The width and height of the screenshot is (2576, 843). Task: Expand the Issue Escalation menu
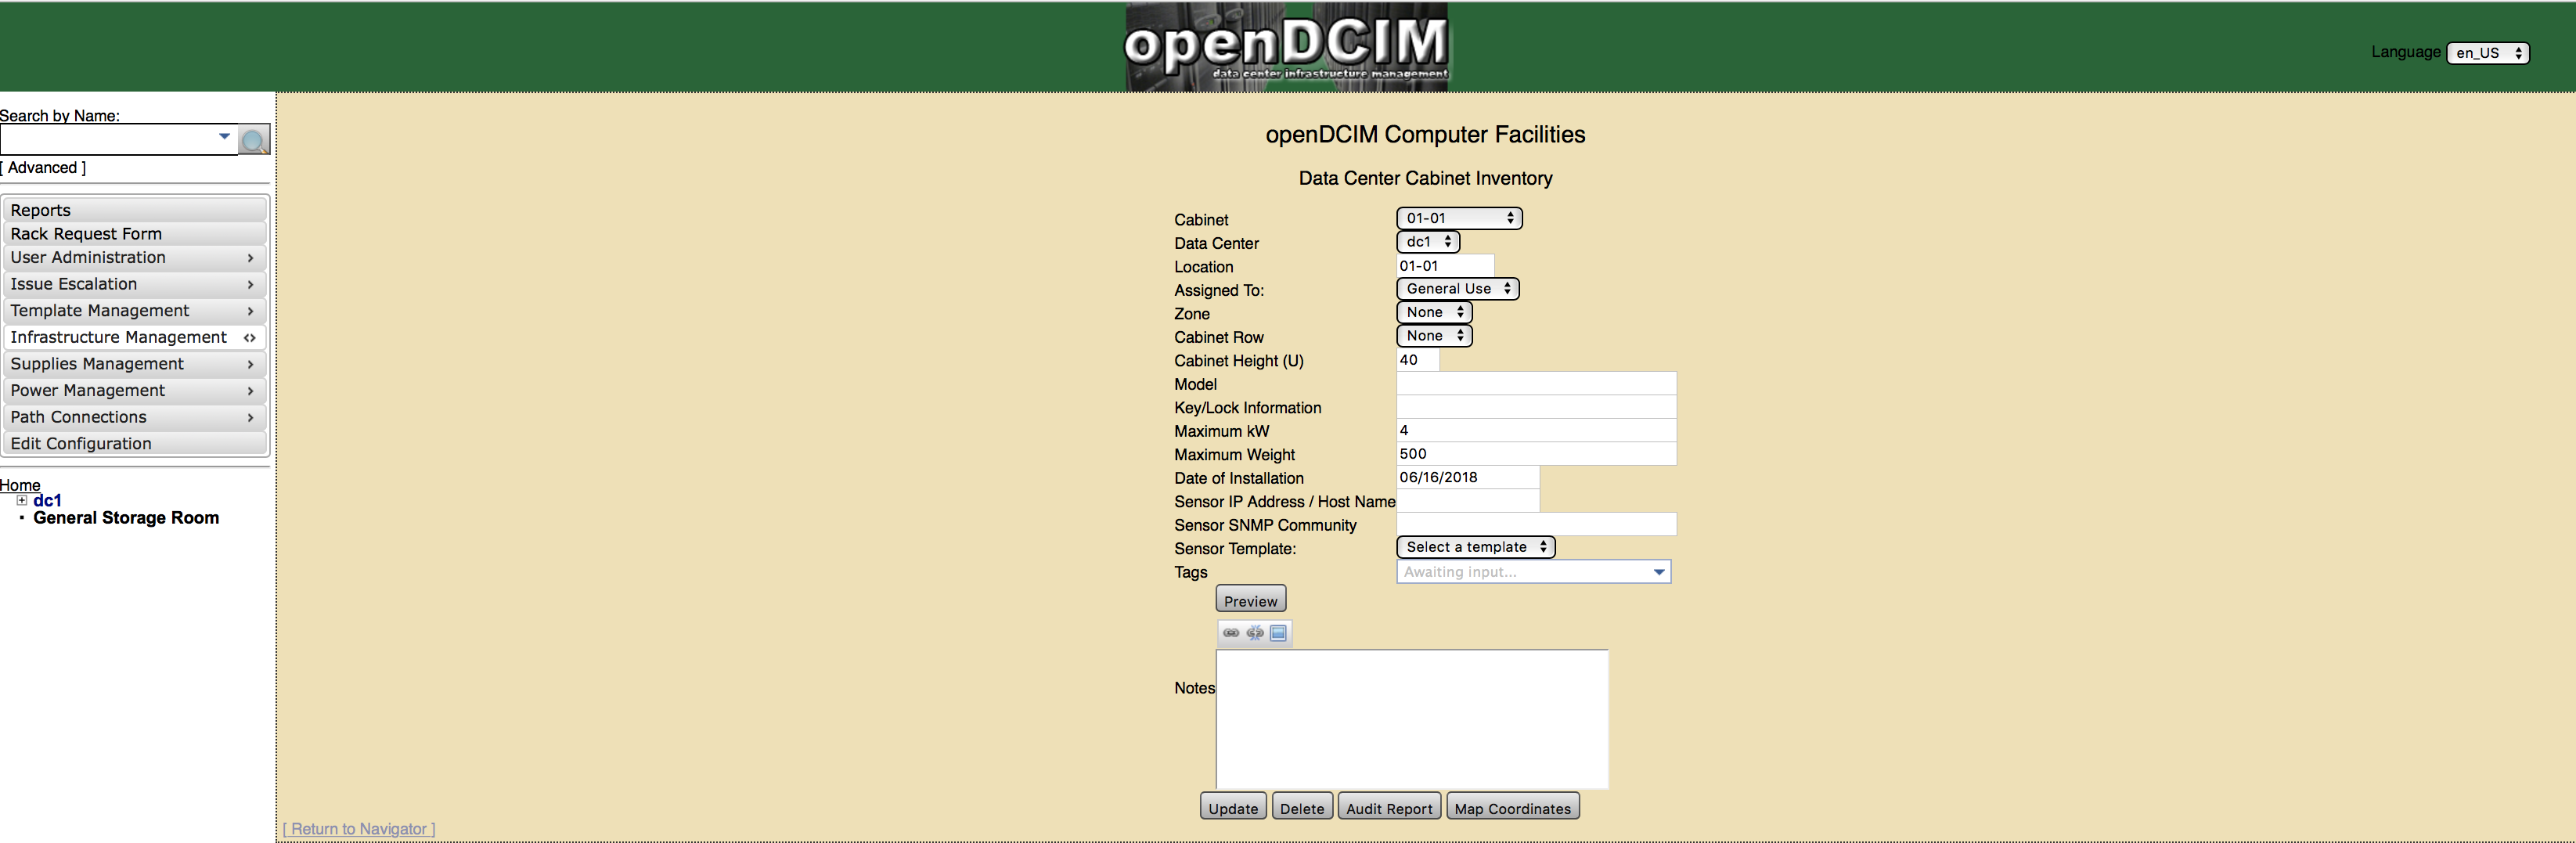(x=135, y=284)
